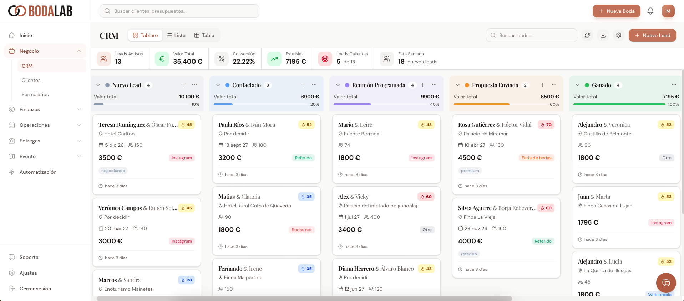This screenshot has height=301, width=684.
Task: Click the Leads Activos people icon
Action: 104,59
